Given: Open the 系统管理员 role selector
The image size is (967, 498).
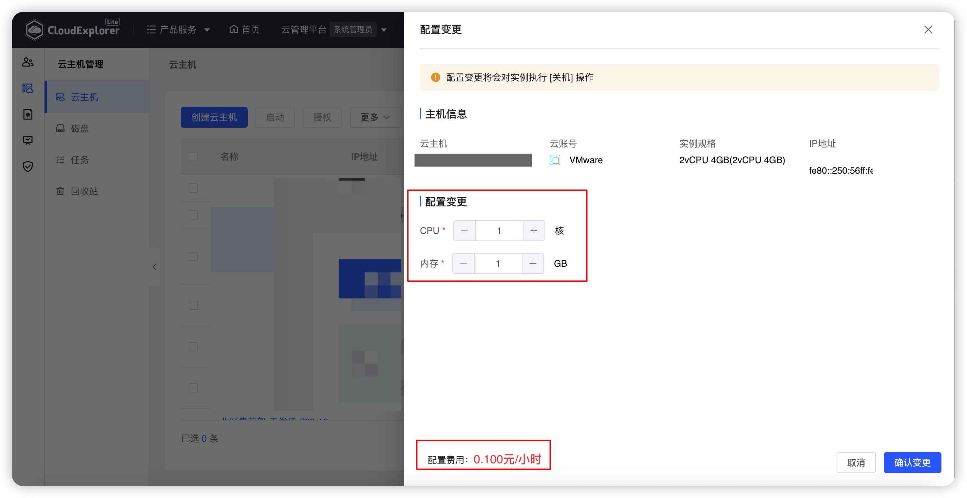Looking at the screenshot, I should coord(353,29).
